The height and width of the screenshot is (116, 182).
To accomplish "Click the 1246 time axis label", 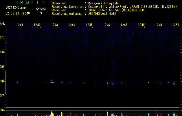I will click(x=106, y=25).
